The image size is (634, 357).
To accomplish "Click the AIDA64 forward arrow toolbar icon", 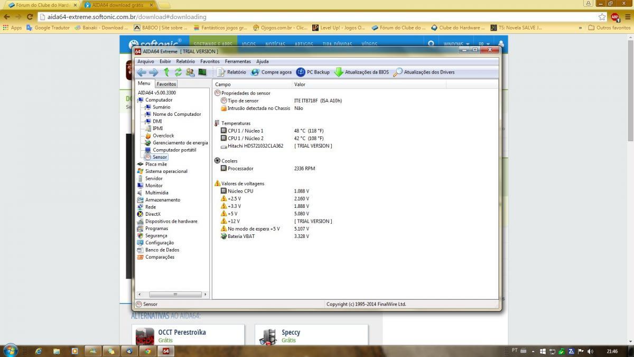I will coord(153,72).
